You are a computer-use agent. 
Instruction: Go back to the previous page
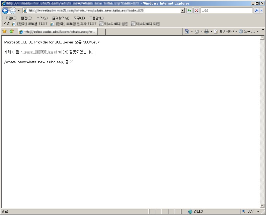tap(5, 11)
